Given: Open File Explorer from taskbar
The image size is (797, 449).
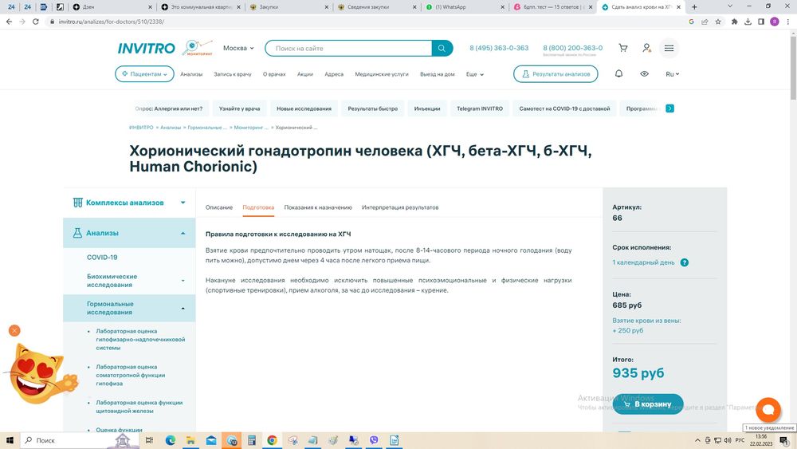Looking at the screenshot, I should pos(190,440).
